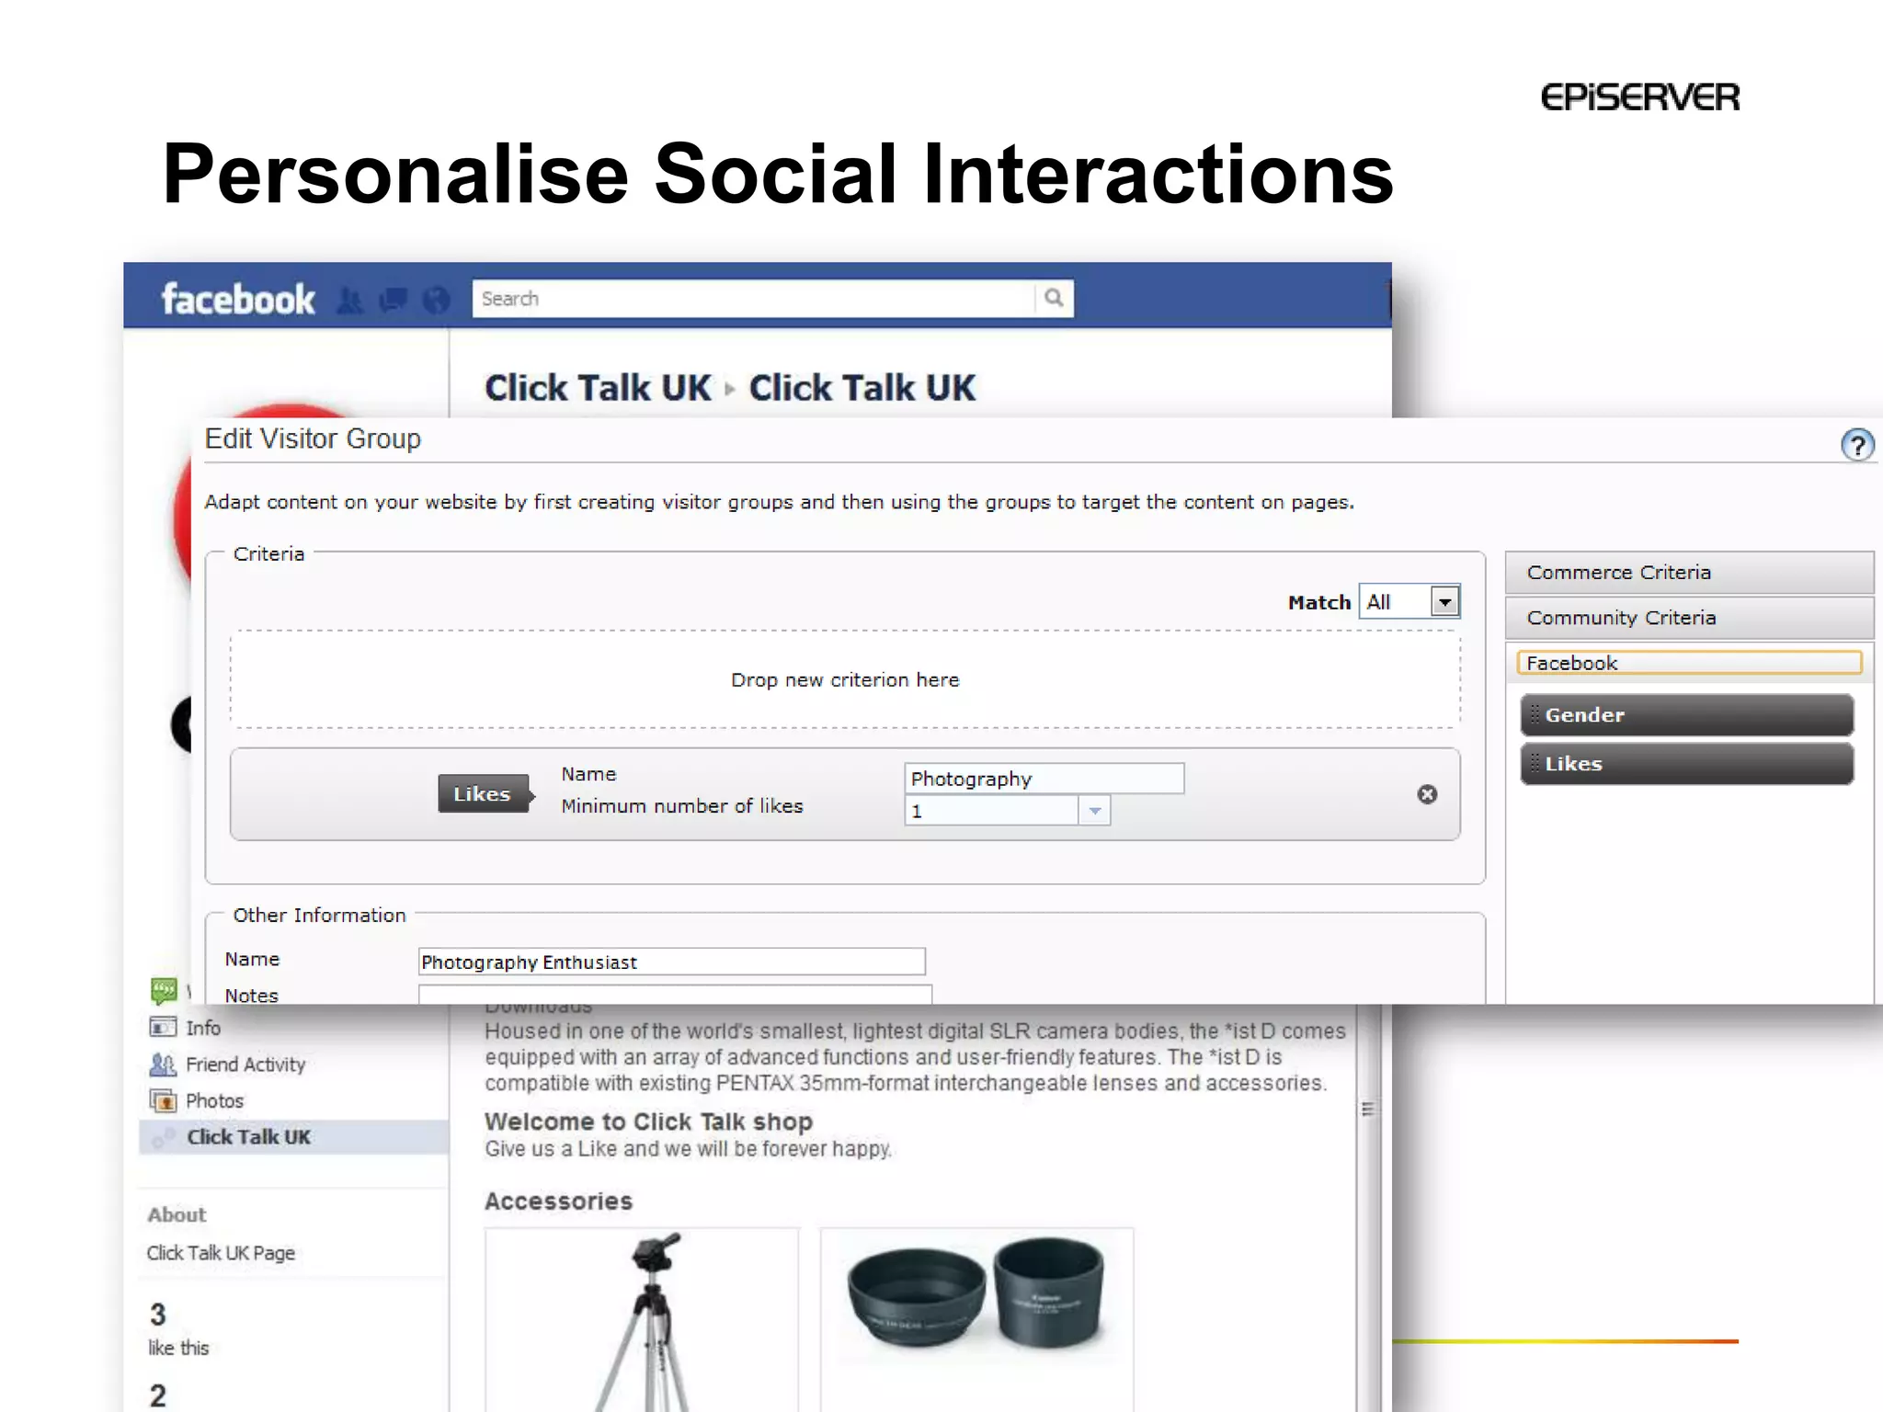Screen dimensions: 1883x1412
Task: Click the green speech bubble sidebar icon
Action: point(164,990)
